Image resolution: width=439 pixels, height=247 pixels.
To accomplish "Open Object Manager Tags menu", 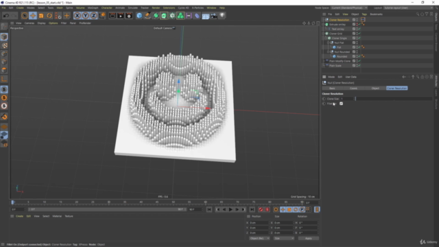I will tap(364, 14).
